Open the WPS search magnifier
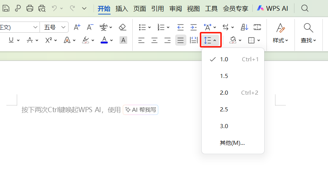The image size is (328, 179). click(x=305, y=8)
